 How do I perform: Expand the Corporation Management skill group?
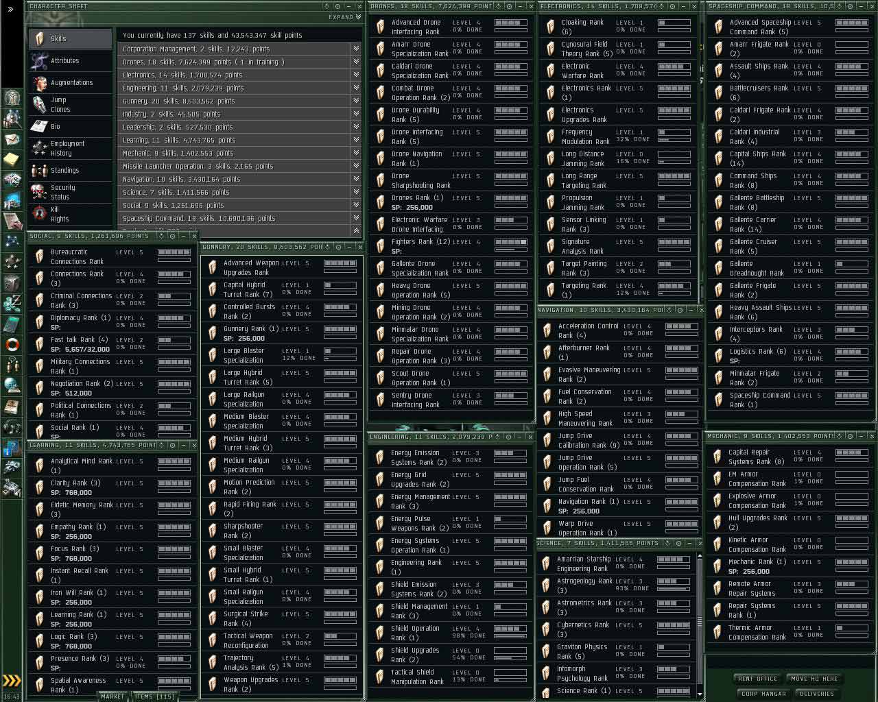356,49
